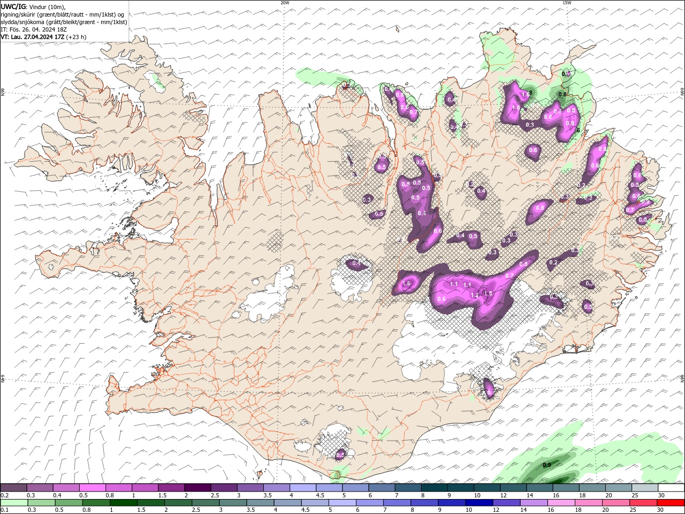This screenshot has width=685, height=514.
Task: Select the mauve 0.3 swatch in the purple snow scale
Action: [40, 488]
